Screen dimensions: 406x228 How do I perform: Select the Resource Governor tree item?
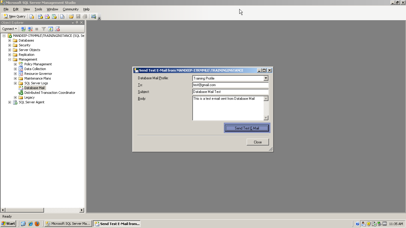(x=38, y=74)
